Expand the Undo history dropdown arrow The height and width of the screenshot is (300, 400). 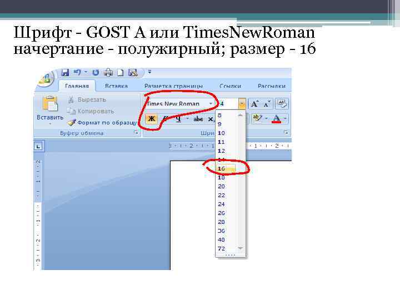(x=86, y=72)
